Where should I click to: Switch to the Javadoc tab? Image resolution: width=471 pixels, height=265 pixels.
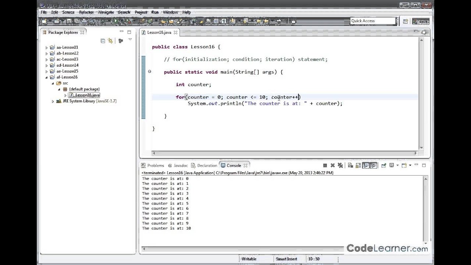(178, 166)
